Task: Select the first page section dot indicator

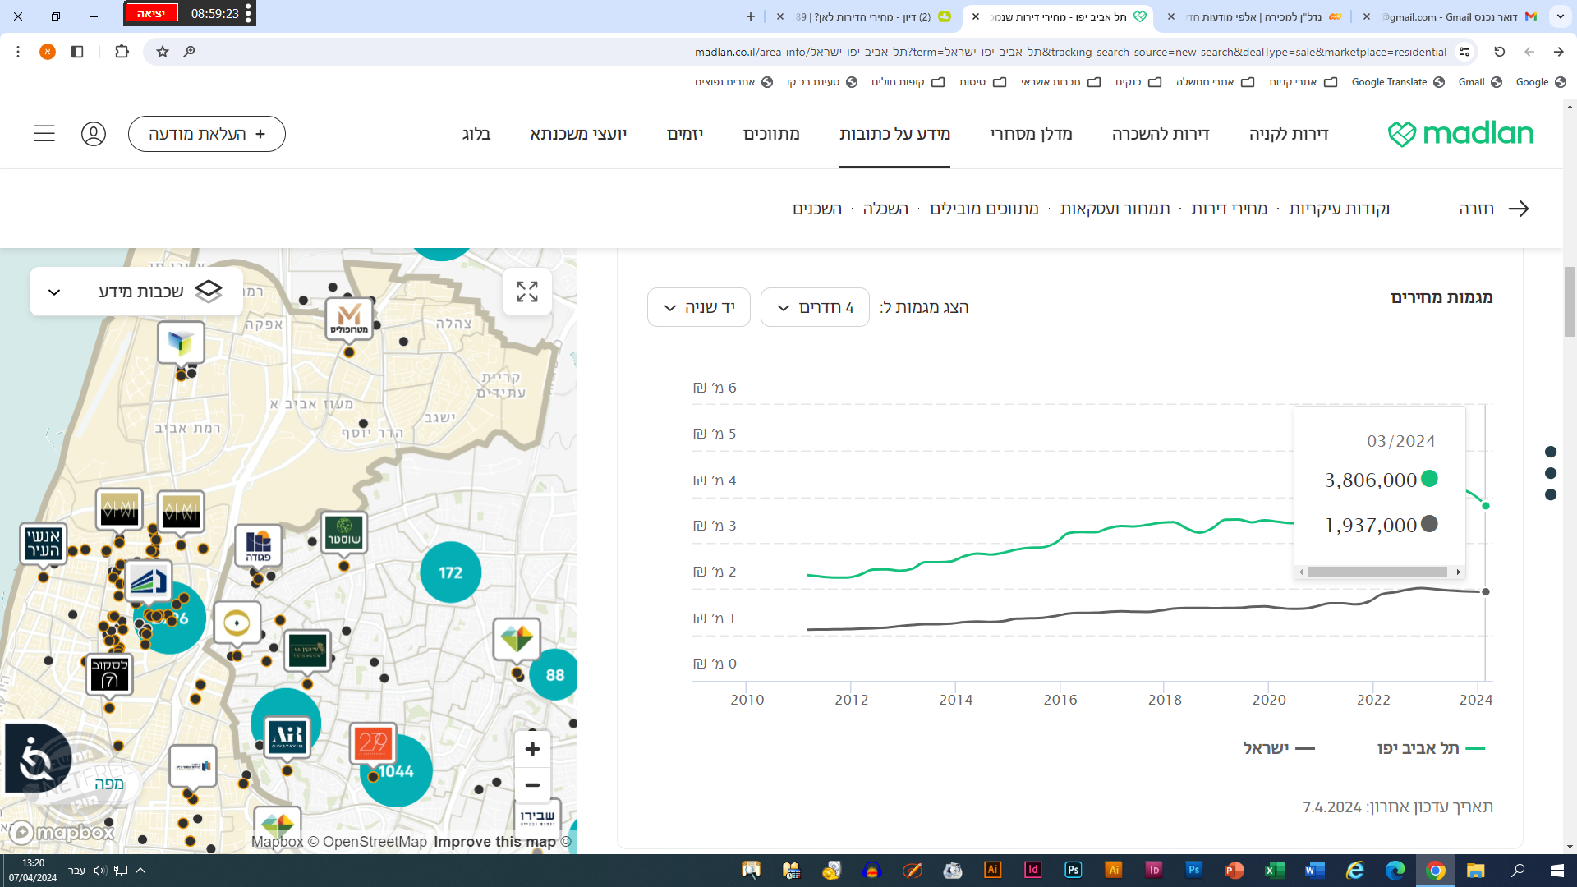Action: [x=1551, y=452]
